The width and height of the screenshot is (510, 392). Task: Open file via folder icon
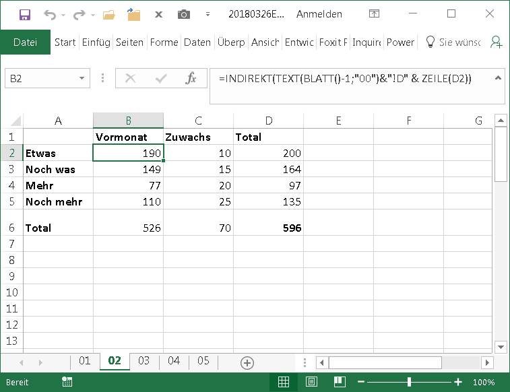[109, 15]
